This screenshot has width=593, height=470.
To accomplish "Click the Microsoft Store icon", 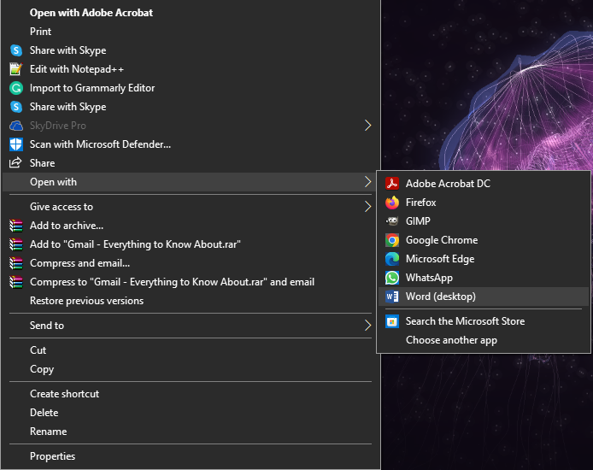I will (392, 321).
